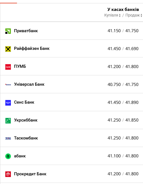Click the Продаж column label
This screenshot has width=143, height=184.
coord(132,15)
